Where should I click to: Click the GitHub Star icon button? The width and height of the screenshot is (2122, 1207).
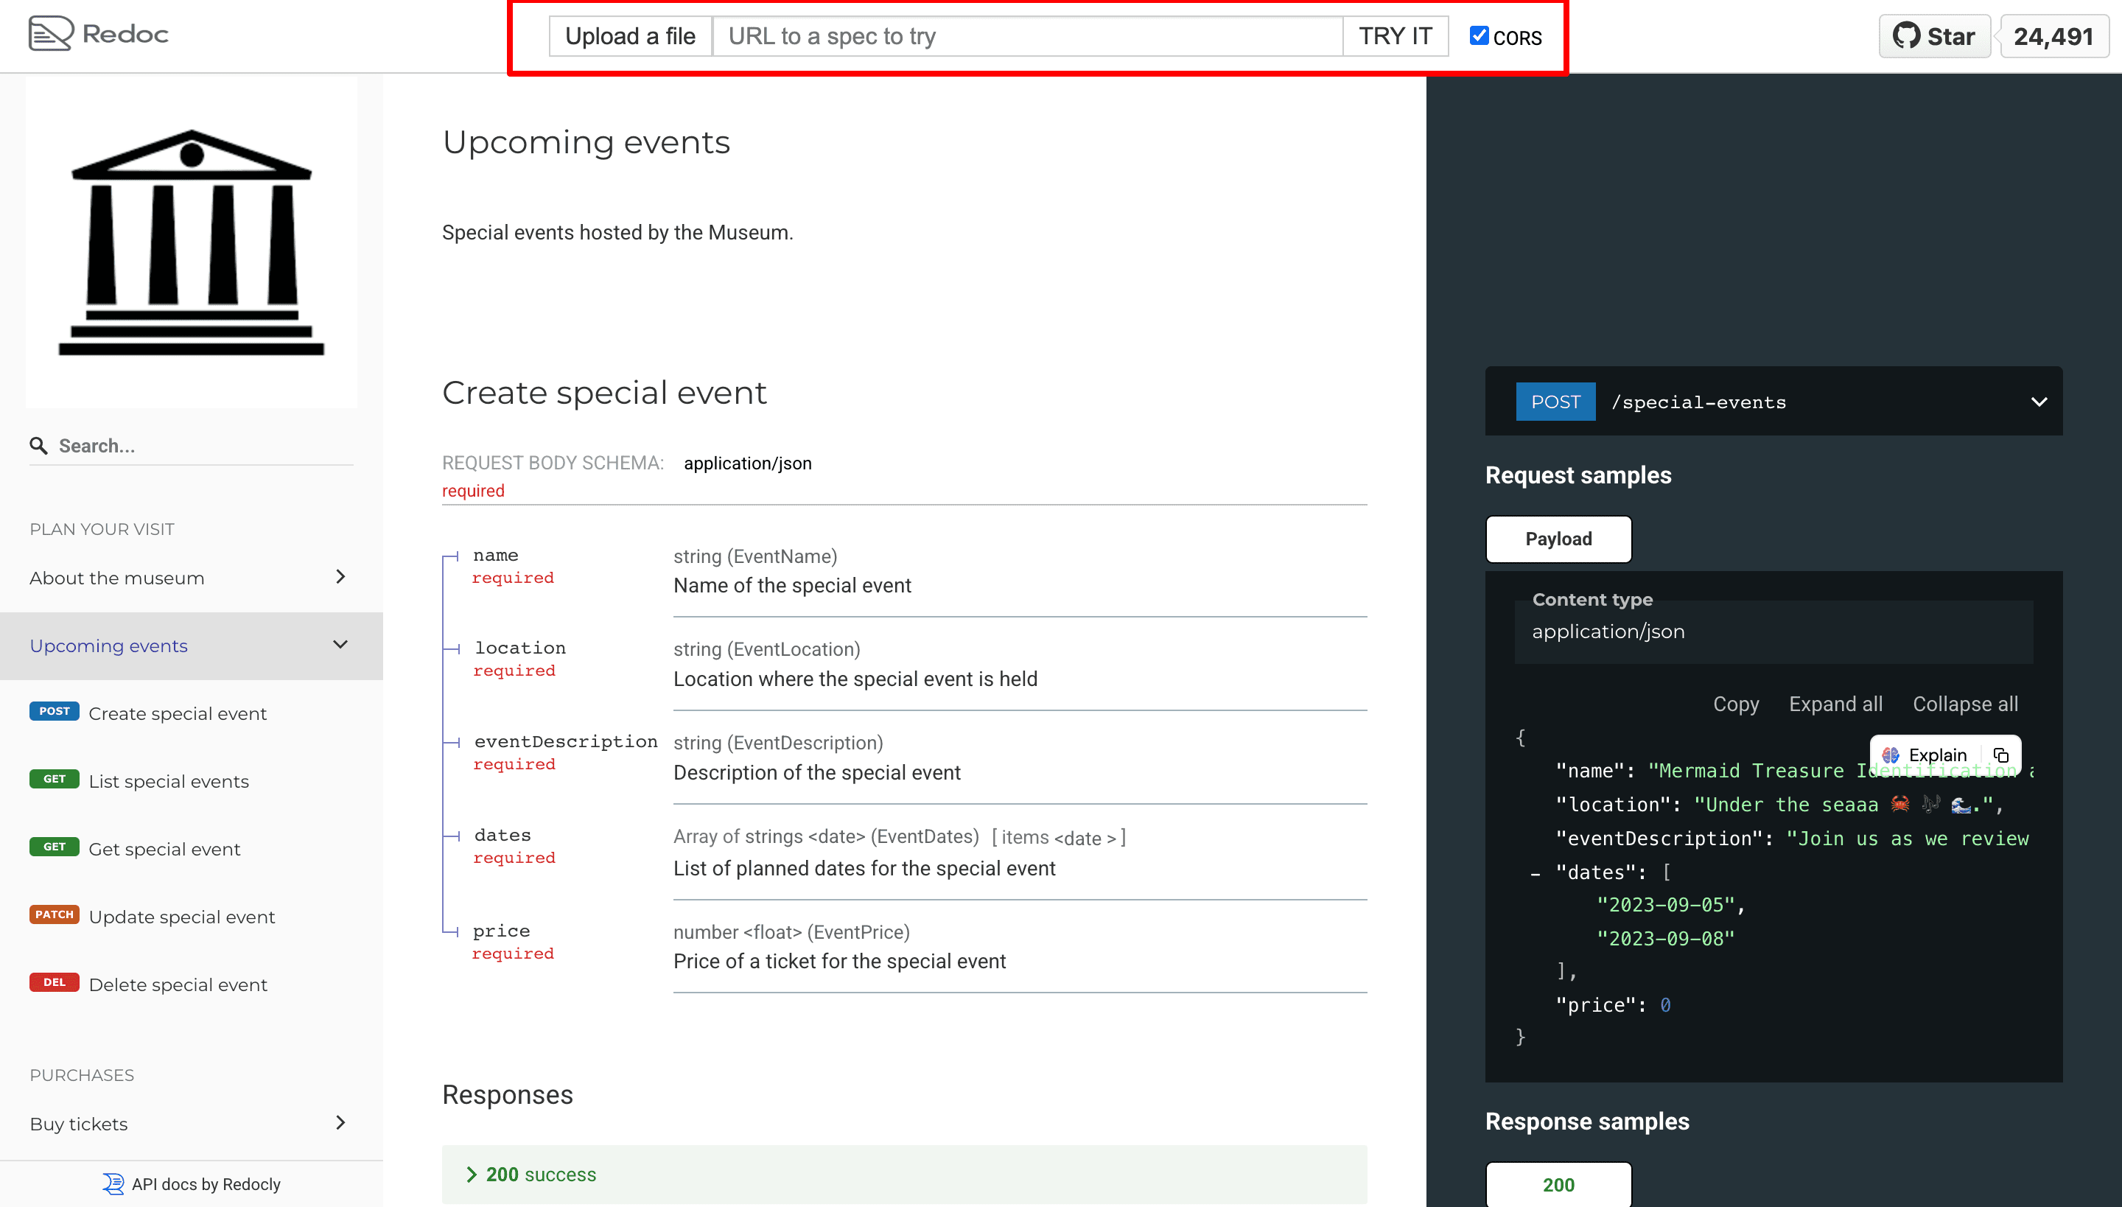pyautogui.click(x=1933, y=37)
